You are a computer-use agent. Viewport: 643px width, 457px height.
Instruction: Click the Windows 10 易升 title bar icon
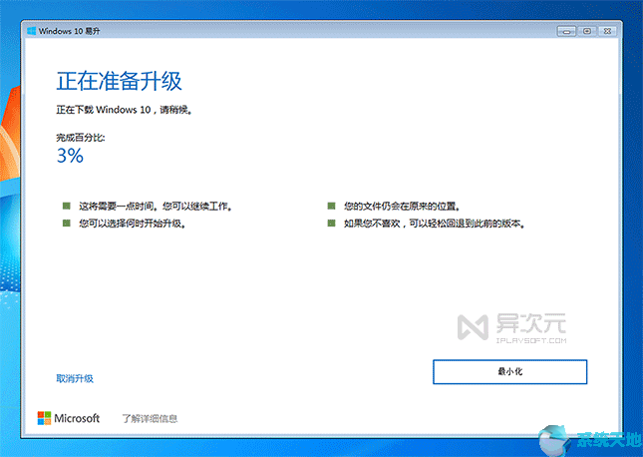point(31,31)
